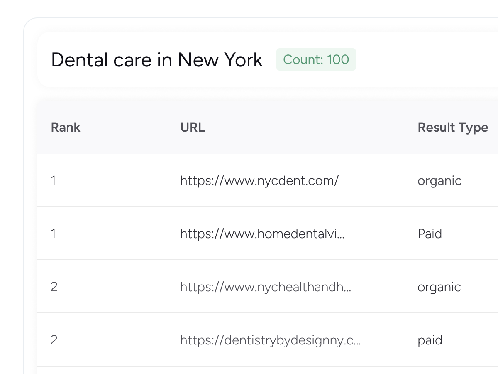Select lowercase paid cell in fourth row
Image resolution: width=498 pixels, height=374 pixels.
(x=430, y=340)
